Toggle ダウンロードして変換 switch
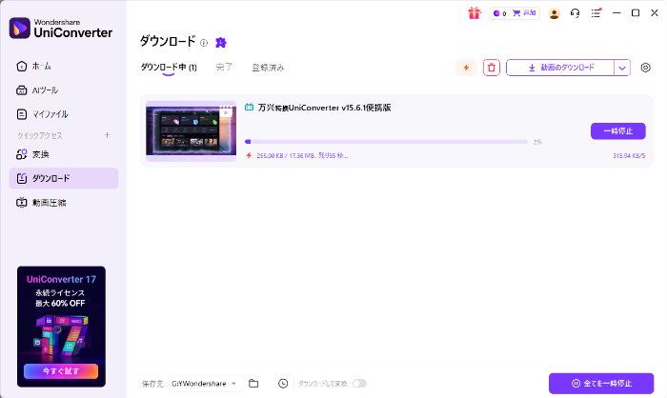Image resolution: width=667 pixels, height=398 pixels. [x=359, y=384]
